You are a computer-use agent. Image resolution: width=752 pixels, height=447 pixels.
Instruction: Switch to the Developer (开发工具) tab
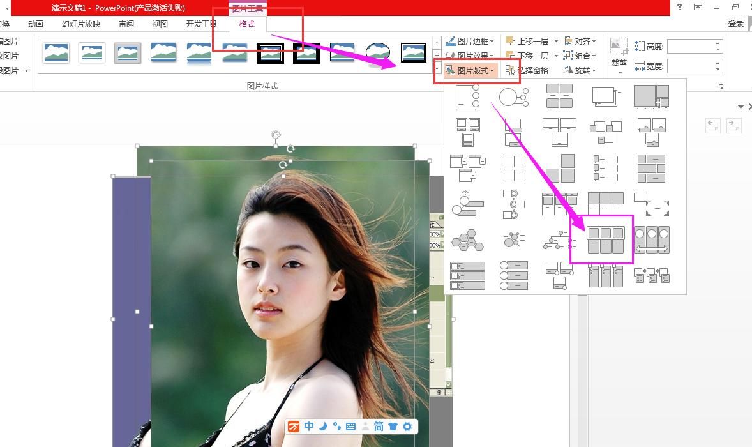click(x=202, y=24)
